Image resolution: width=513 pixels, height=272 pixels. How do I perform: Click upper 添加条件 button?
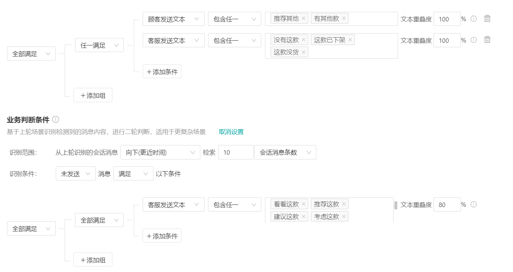(162, 71)
